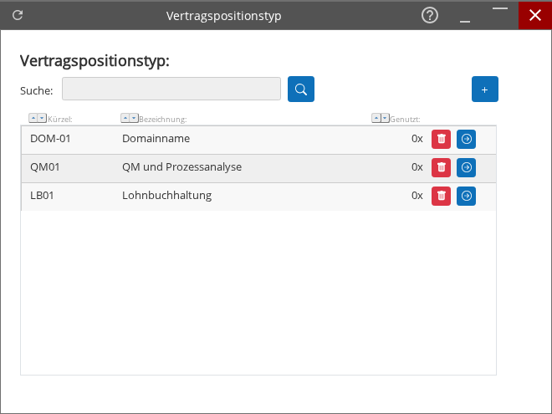Image resolution: width=552 pixels, height=414 pixels.
Task: Open LB01 details with arrow button
Action: (x=466, y=196)
